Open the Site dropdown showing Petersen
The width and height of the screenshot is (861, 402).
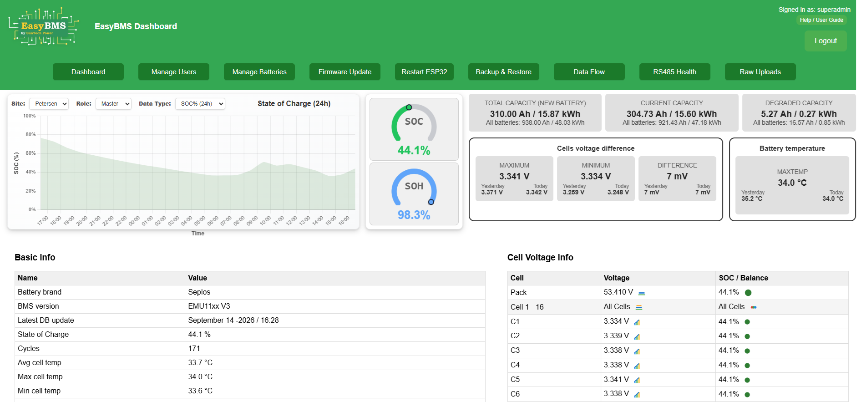pos(49,104)
